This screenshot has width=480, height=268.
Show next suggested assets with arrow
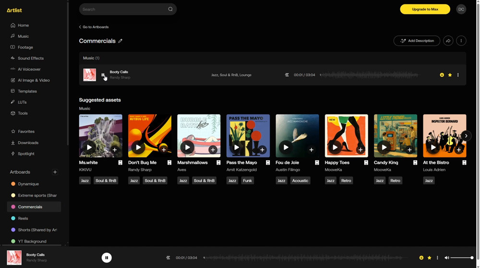pos(466,135)
